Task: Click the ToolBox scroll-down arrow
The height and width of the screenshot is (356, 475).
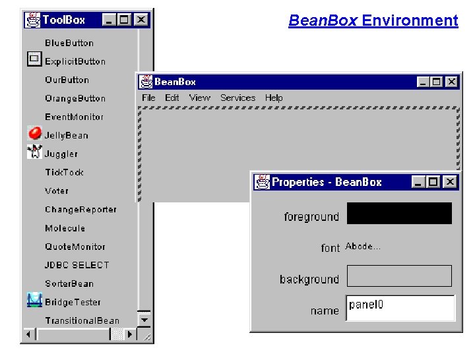Action: point(144,320)
